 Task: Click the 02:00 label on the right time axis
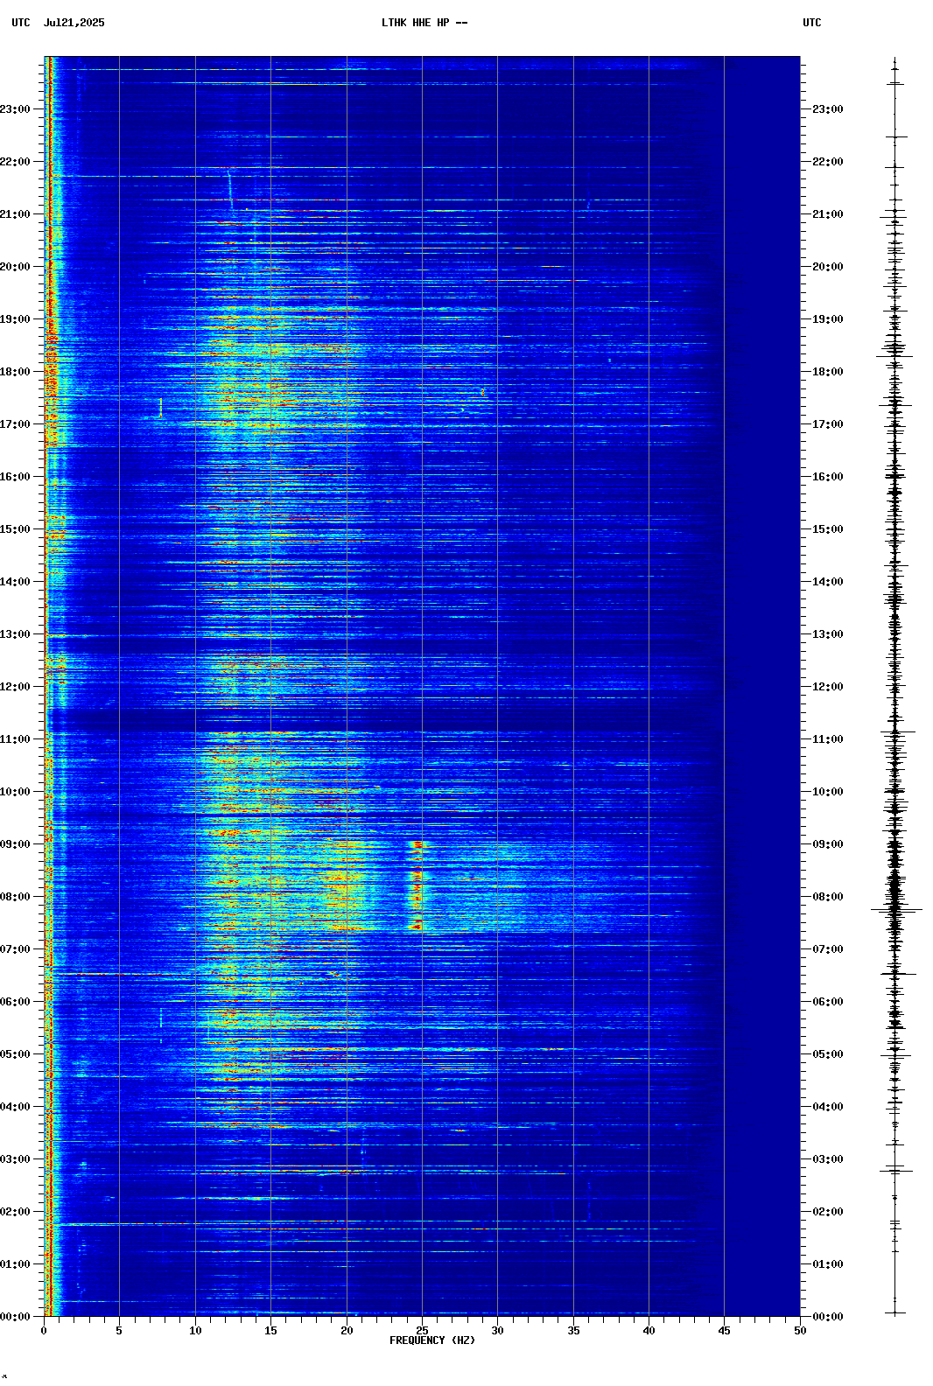828,1212
